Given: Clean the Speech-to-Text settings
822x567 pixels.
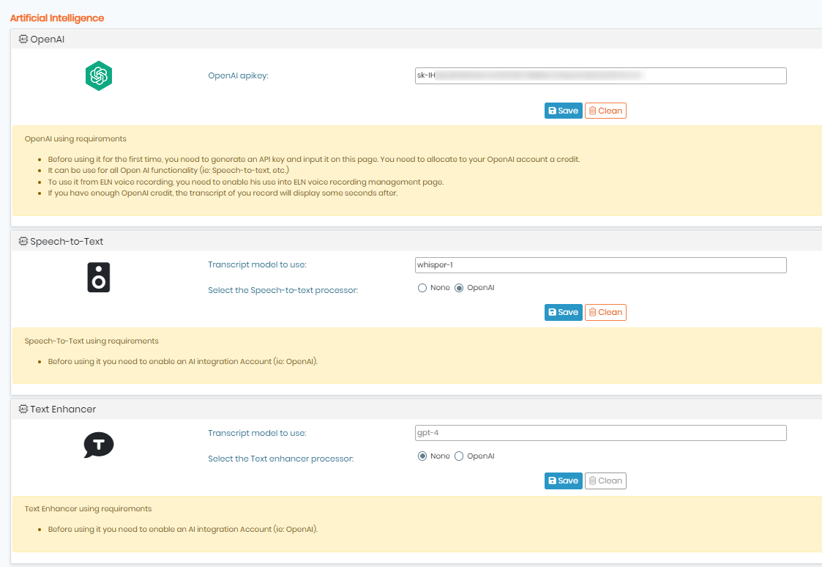Looking at the screenshot, I should pos(605,313).
